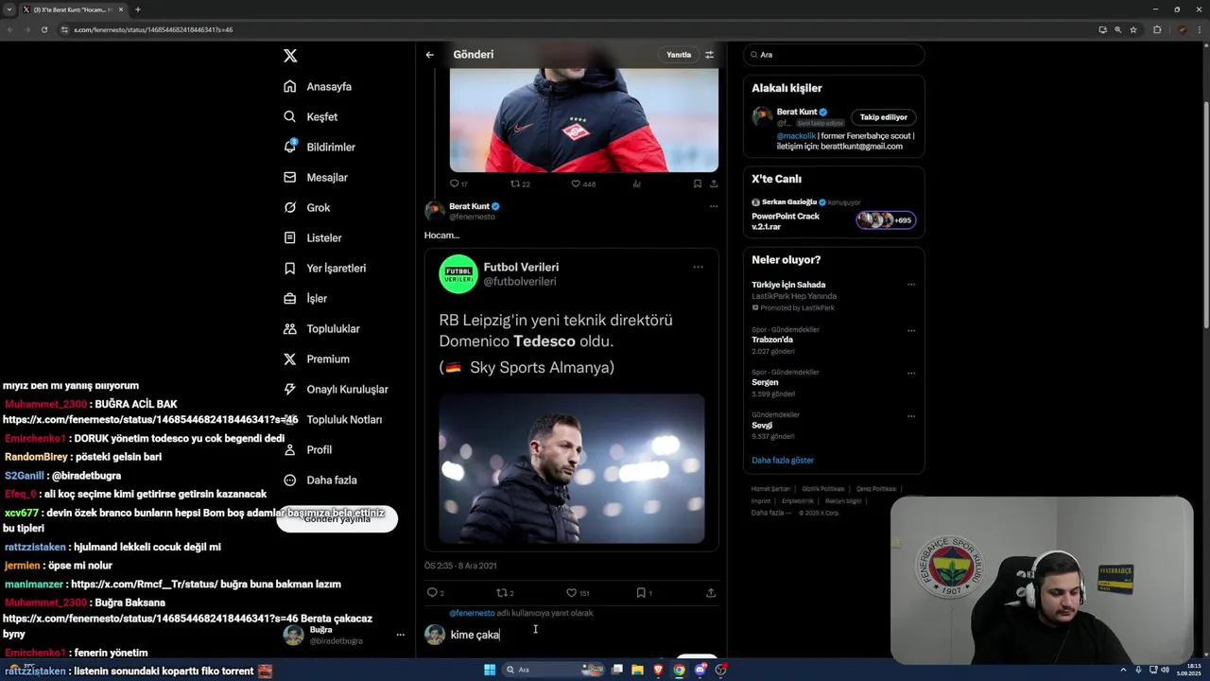Open Brave browser from taskbar
This screenshot has height=681, width=1210.
coord(658,670)
